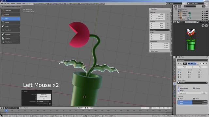
Task: Open the timeline editor type icon
Action: point(3,108)
